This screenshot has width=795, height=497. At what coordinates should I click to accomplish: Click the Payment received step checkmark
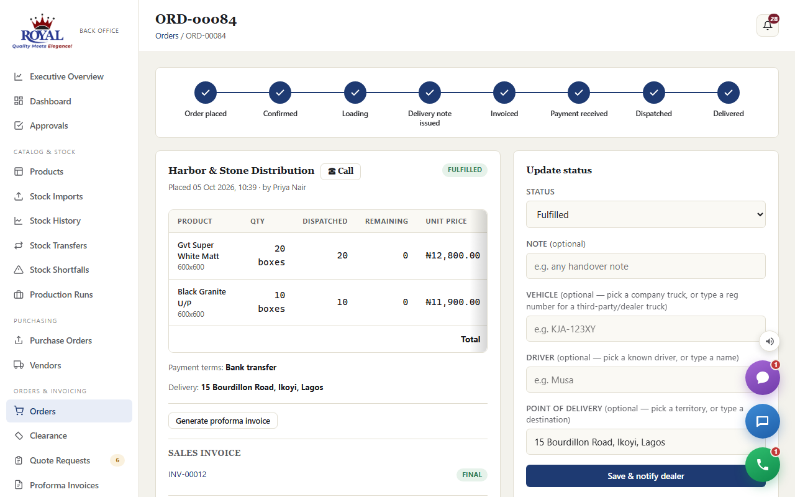579,93
